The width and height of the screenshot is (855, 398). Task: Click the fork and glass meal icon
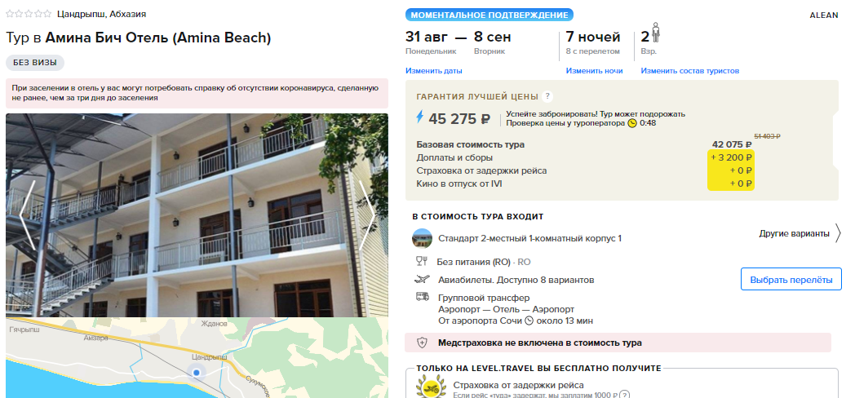(x=422, y=261)
